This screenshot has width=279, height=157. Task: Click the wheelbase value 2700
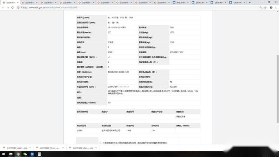(x=110, y=52)
